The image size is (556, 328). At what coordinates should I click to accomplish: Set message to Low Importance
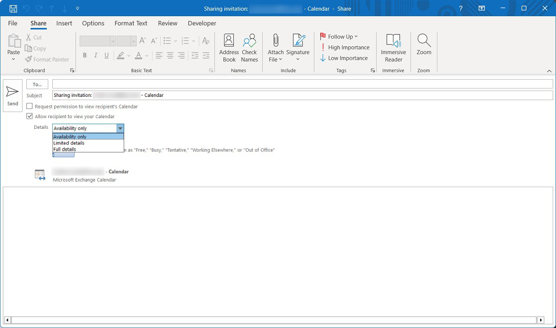coord(343,58)
